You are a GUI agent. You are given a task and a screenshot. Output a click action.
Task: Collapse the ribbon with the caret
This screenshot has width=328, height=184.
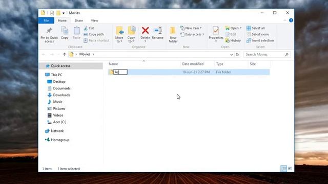tap(285, 20)
